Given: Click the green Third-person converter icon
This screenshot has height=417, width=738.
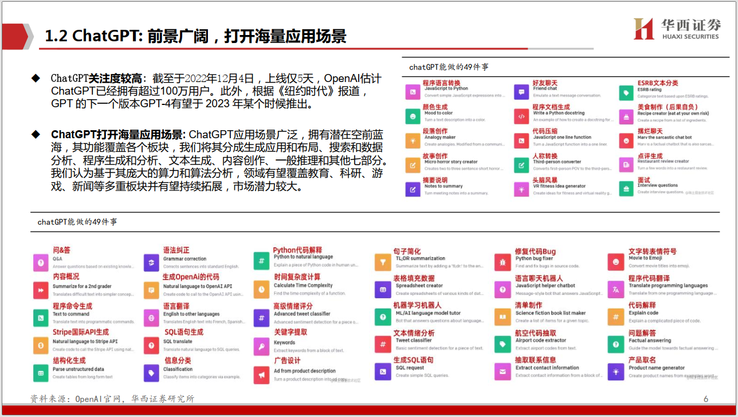Looking at the screenshot, I should (521, 165).
